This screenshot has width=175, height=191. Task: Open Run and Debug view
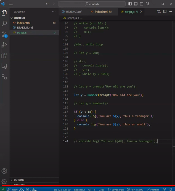4,45
